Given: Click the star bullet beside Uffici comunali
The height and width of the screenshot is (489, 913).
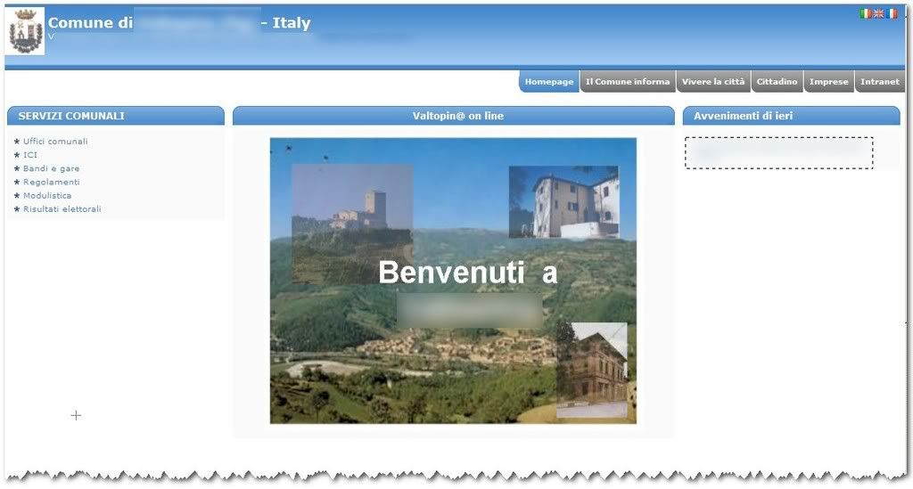Looking at the screenshot, I should tap(17, 141).
